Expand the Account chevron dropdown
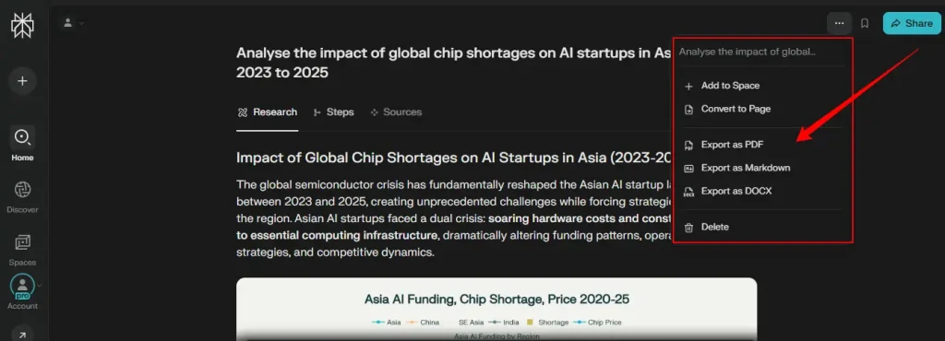 pos(39,286)
